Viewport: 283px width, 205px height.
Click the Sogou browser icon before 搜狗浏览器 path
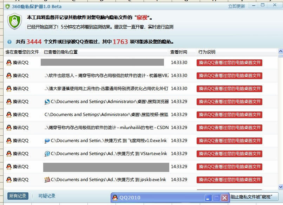coord(47,102)
